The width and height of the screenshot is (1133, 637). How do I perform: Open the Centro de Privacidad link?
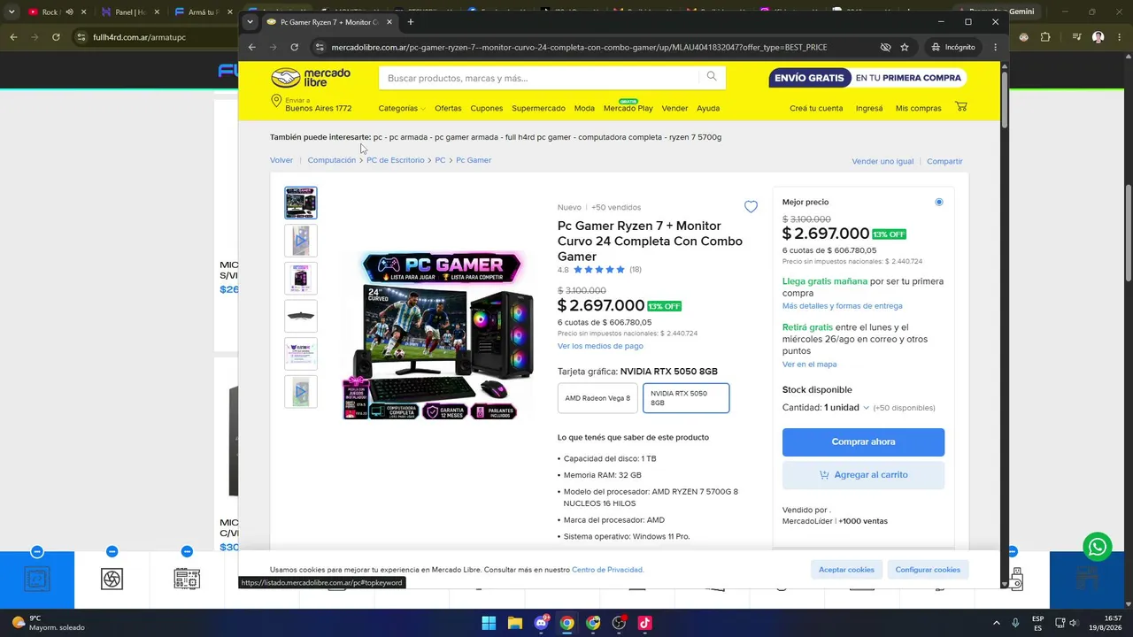[x=607, y=570]
